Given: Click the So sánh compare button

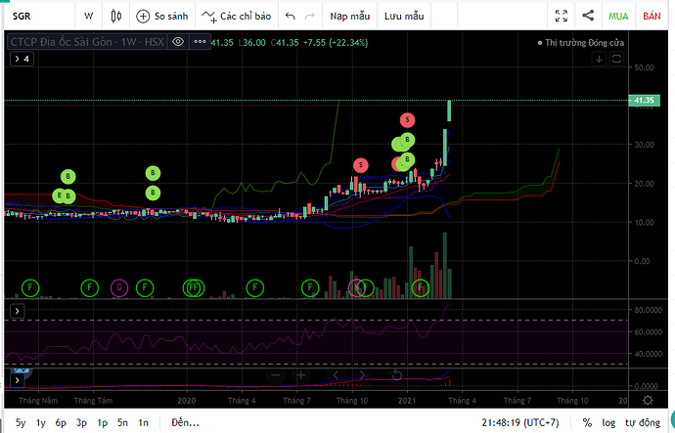Looking at the screenshot, I should click(x=162, y=17).
